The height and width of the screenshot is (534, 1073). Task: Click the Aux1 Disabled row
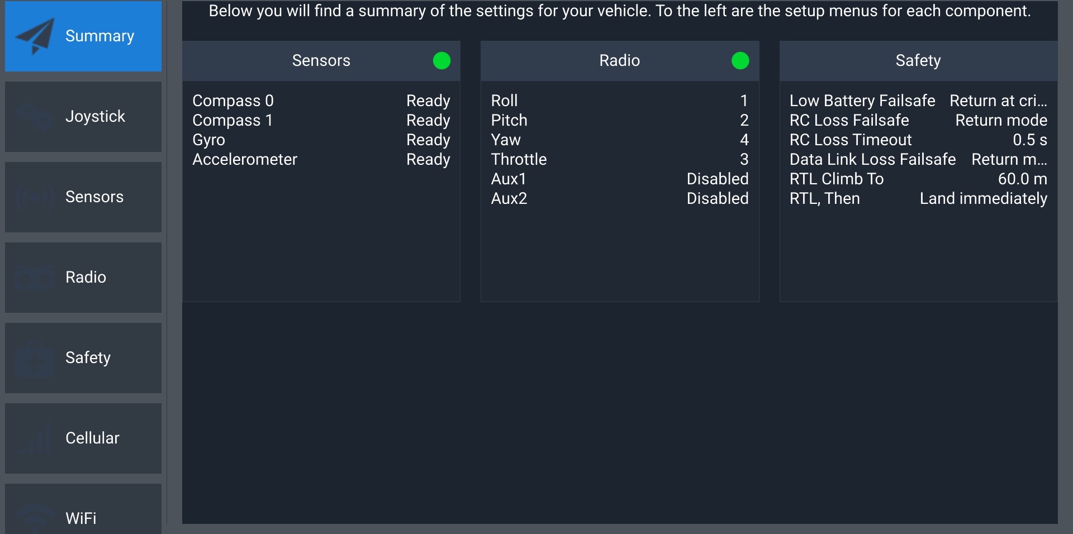(x=619, y=179)
